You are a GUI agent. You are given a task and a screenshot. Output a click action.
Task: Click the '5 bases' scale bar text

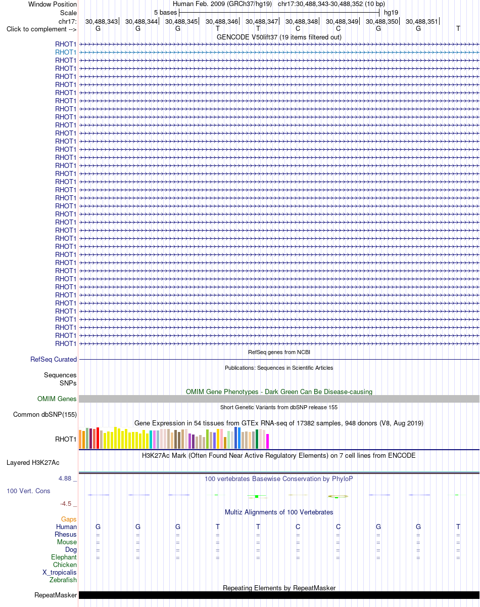tap(165, 12)
